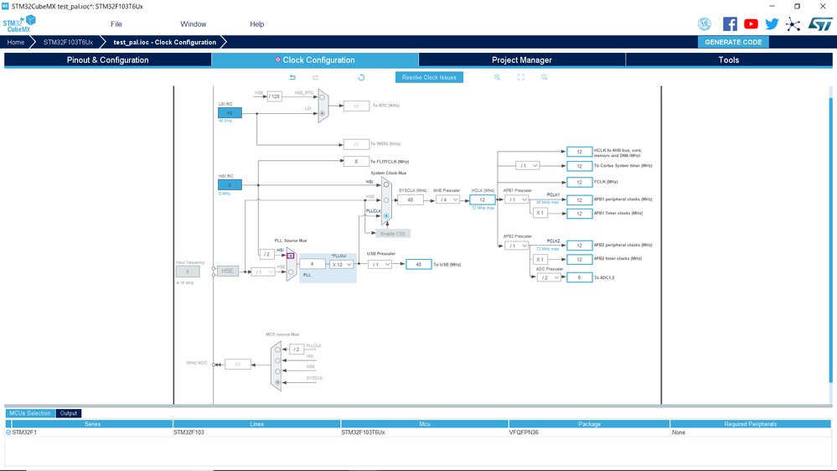This screenshot has height=471, width=837.
Task: Open the PLLMul X 12 dropdown
Action: coord(341,264)
